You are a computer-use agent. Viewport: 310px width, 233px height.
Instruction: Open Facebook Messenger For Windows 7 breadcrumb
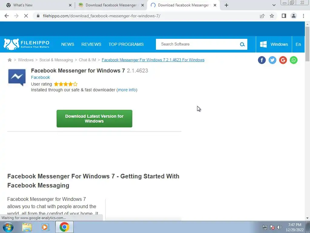tap(153, 60)
